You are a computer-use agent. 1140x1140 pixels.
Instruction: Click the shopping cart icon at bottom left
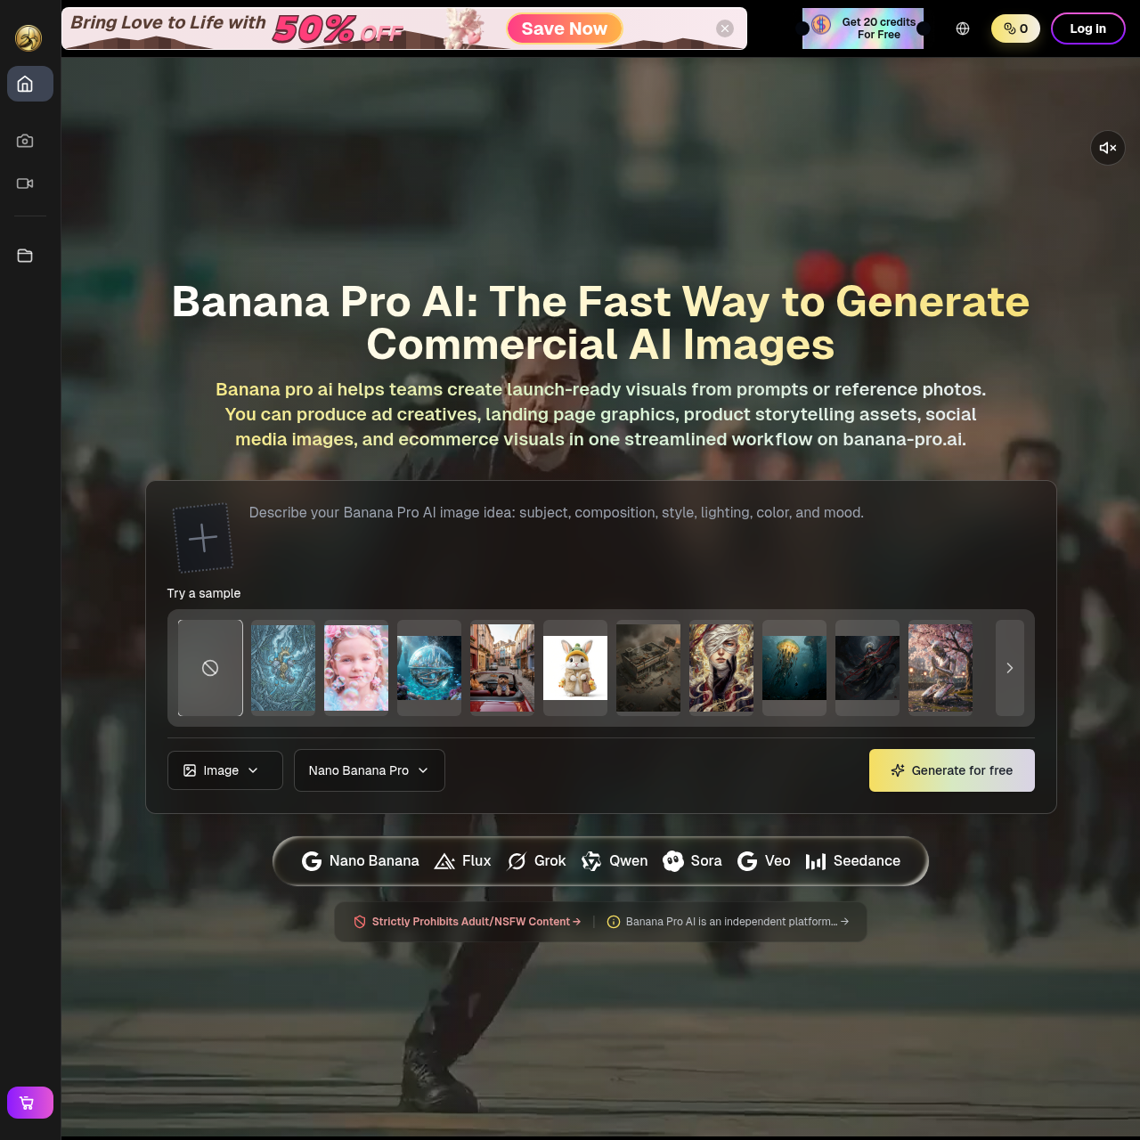[29, 1103]
